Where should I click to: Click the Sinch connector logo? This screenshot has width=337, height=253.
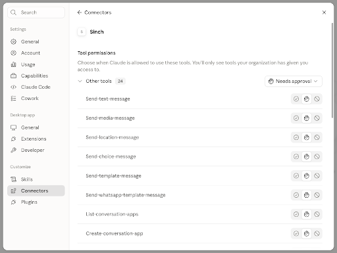82,32
